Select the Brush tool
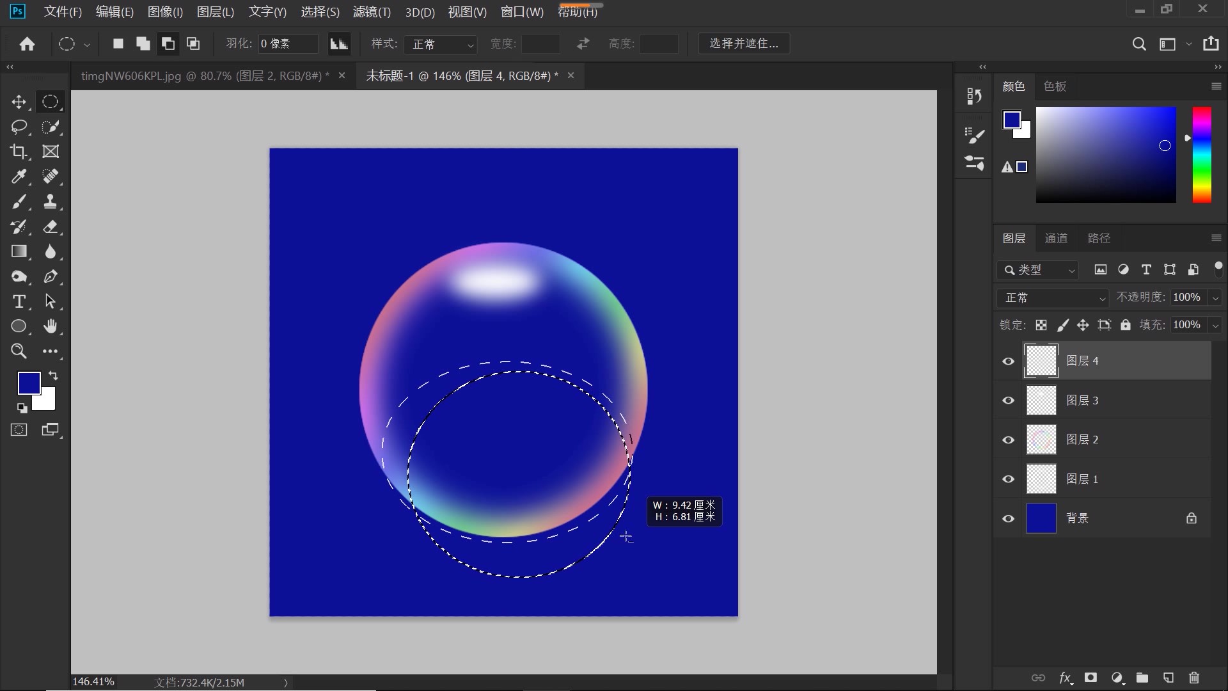 (19, 202)
